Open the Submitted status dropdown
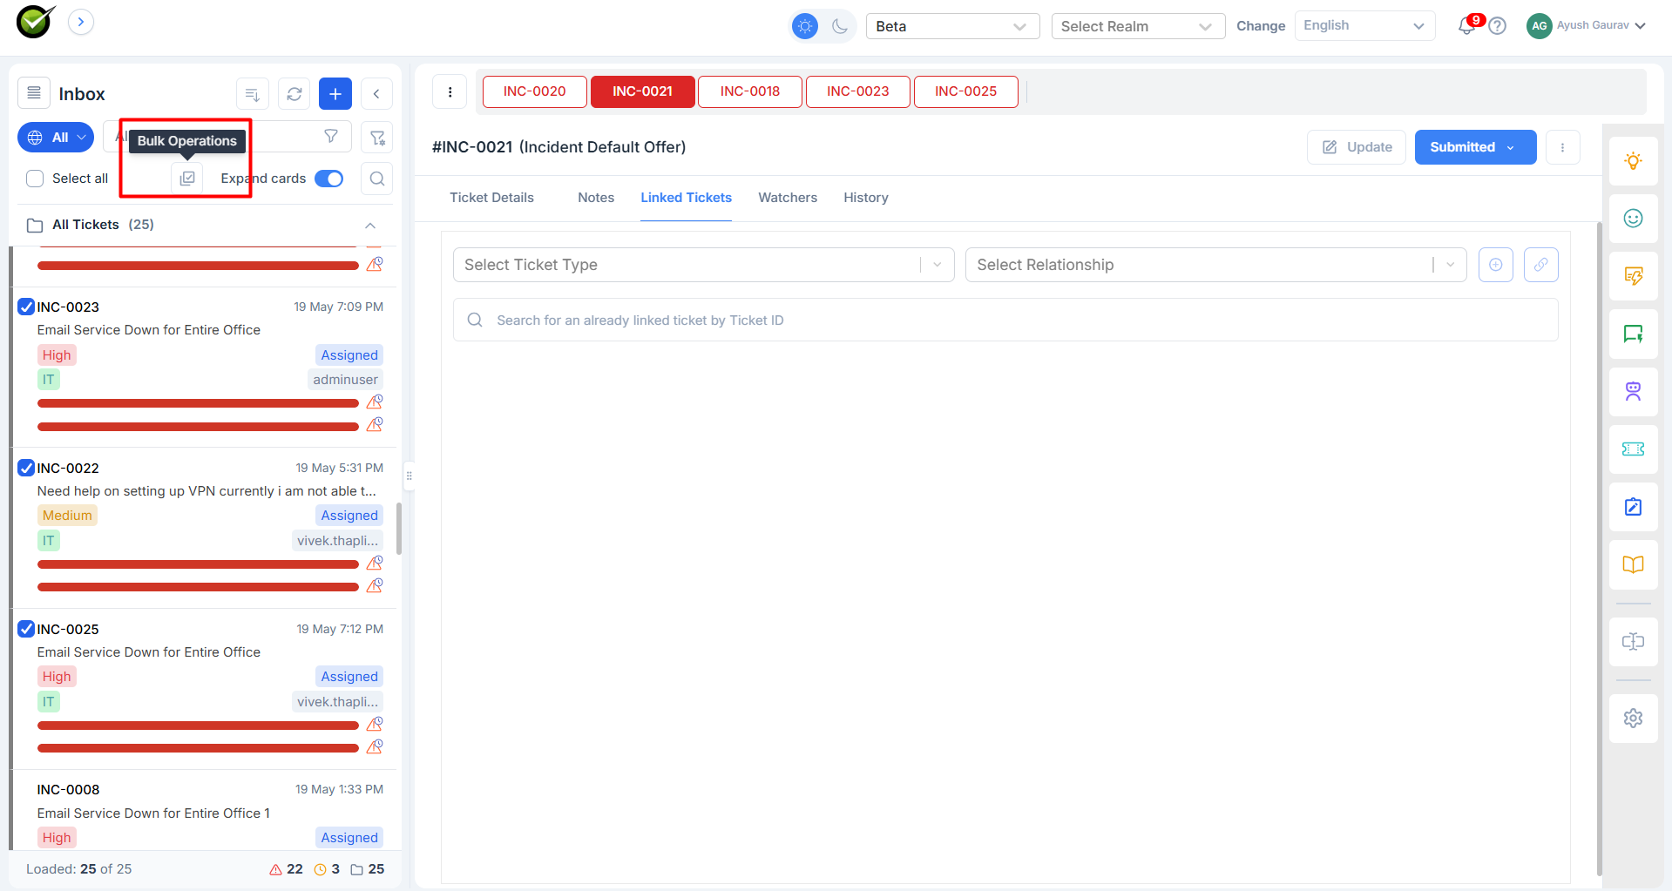The width and height of the screenshot is (1672, 891). tap(1475, 147)
